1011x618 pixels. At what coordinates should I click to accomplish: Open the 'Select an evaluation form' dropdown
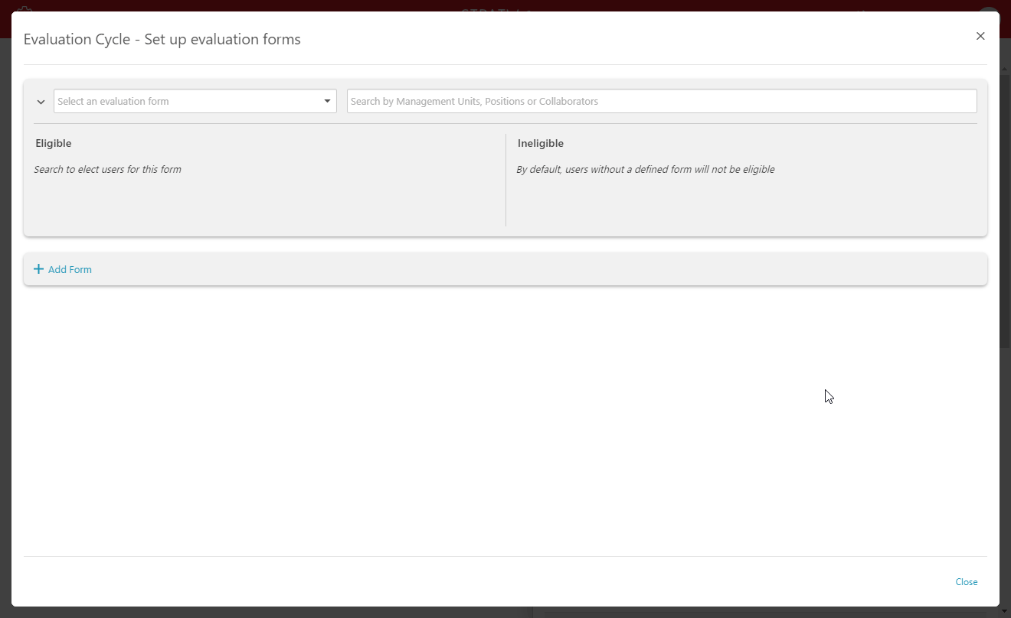pos(188,101)
